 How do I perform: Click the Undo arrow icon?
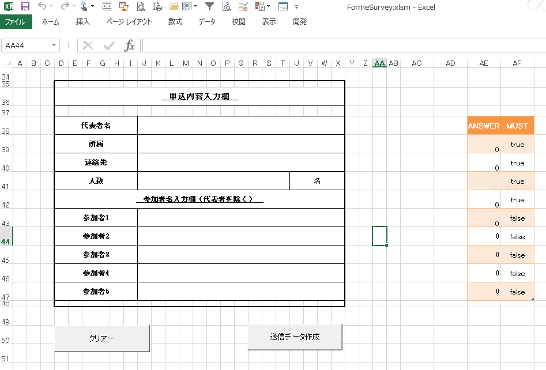[x=42, y=7]
